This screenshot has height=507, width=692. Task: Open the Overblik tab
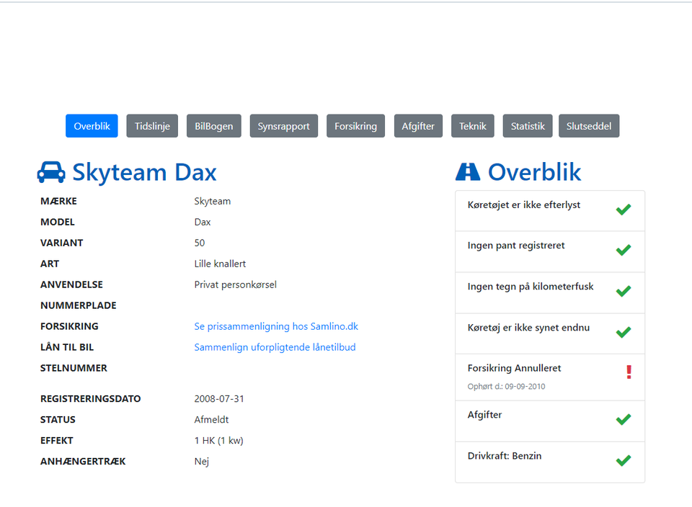pos(92,126)
